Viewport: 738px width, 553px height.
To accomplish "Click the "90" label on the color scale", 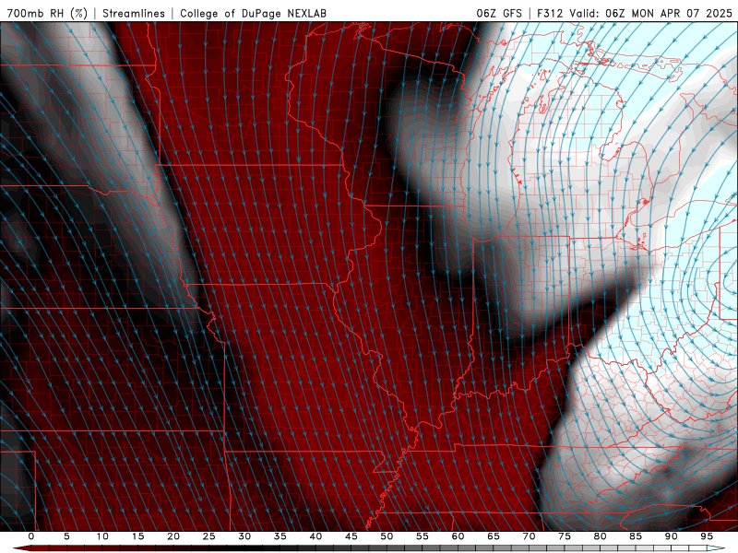I will tap(671, 536).
